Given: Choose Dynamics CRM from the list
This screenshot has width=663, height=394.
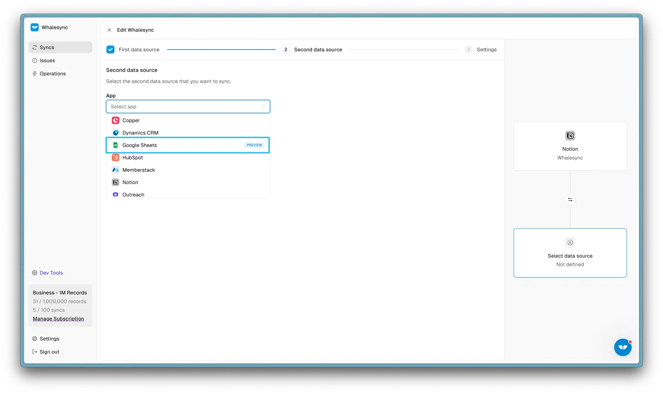Looking at the screenshot, I should 188,133.
